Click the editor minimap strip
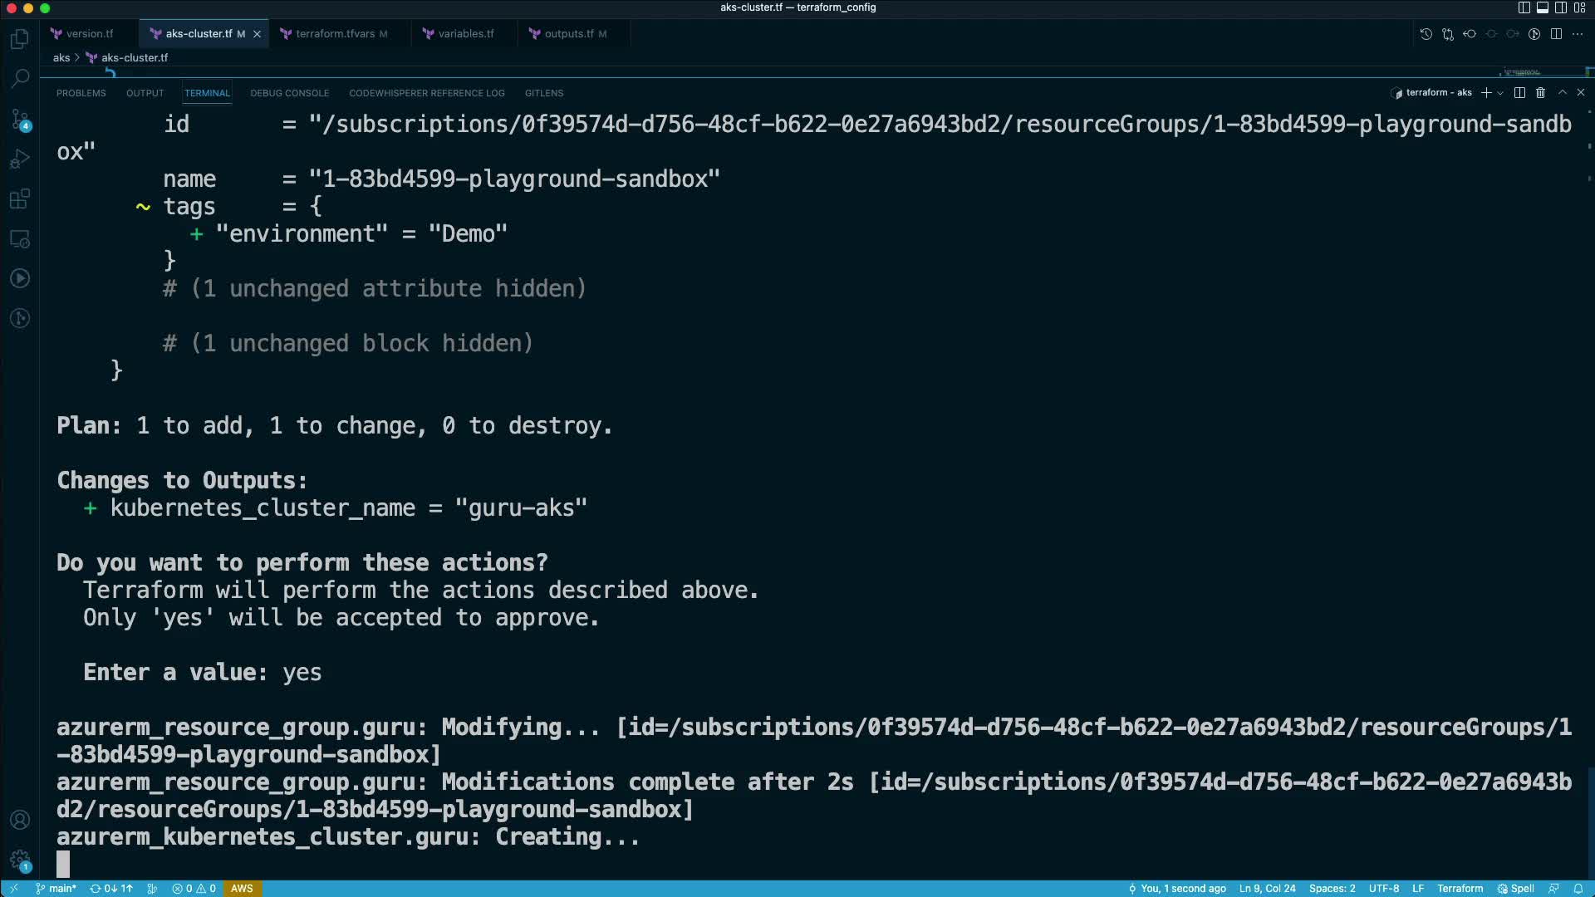Screen dimensions: 1595x897 1522,72
